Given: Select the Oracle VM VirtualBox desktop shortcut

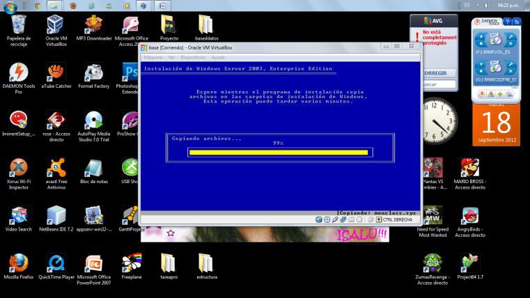Looking at the screenshot, I should tap(56, 31).
